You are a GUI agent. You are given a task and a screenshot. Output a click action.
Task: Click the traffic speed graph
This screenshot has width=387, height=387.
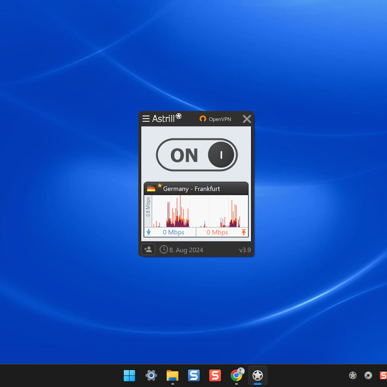200,211
